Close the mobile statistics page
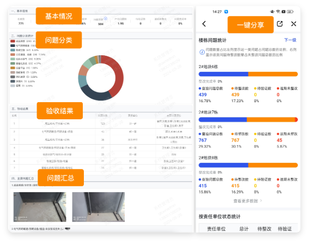The height and width of the screenshot is (243, 309). (x=294, y=24)
